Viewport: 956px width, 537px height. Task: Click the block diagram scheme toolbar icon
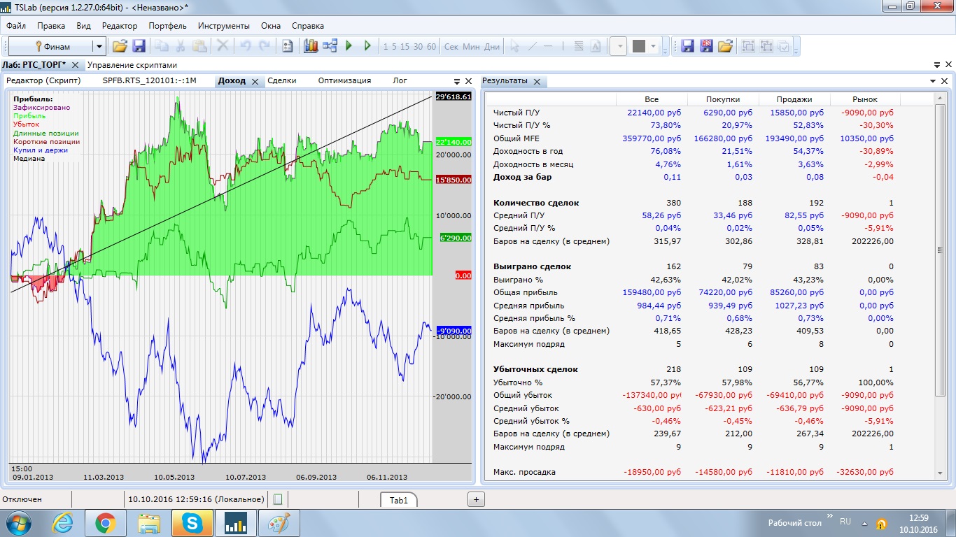[x=330, y=46]
